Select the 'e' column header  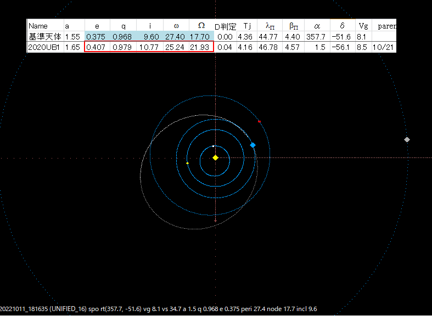[x=97, y=26]
